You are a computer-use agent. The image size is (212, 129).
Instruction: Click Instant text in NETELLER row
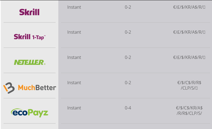[74, 57]
